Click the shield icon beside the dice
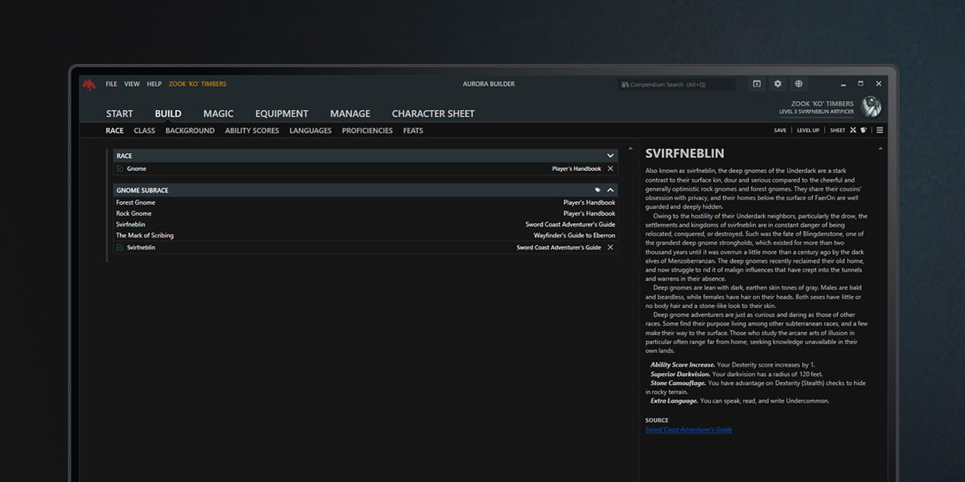965x482 pixels. pos(865,130)
